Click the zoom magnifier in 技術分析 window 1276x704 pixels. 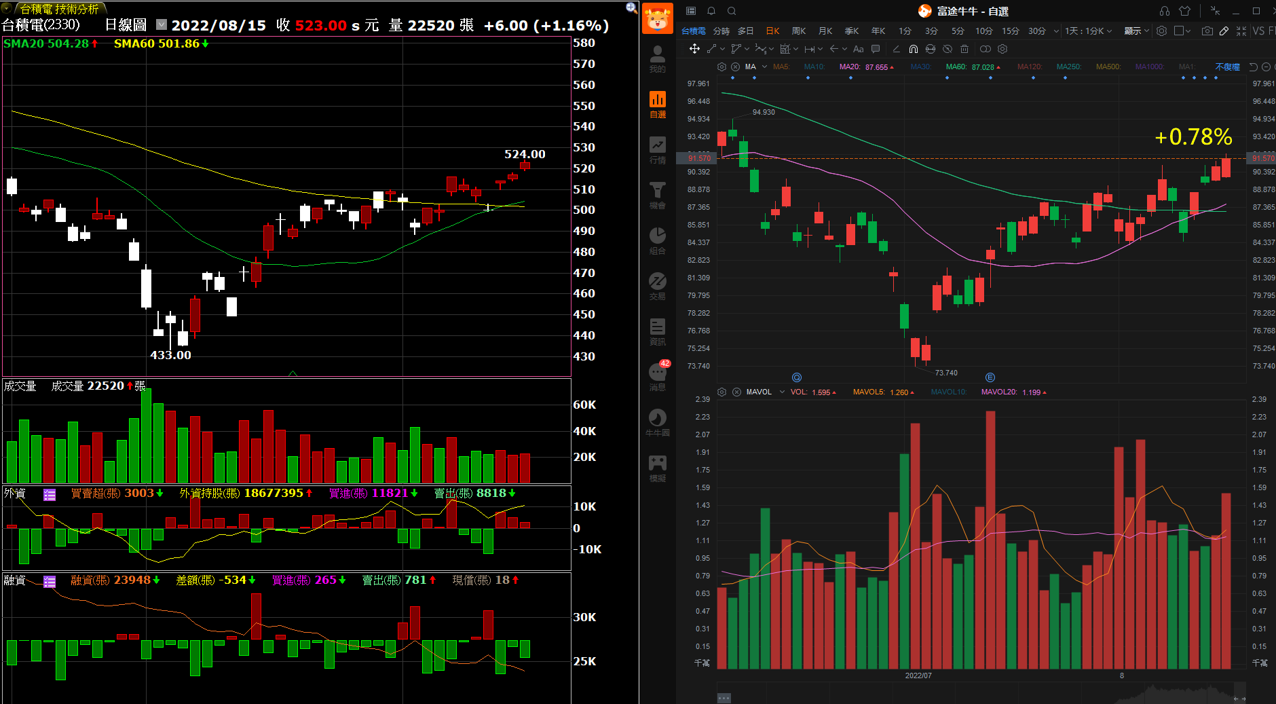tap(631, 8)
